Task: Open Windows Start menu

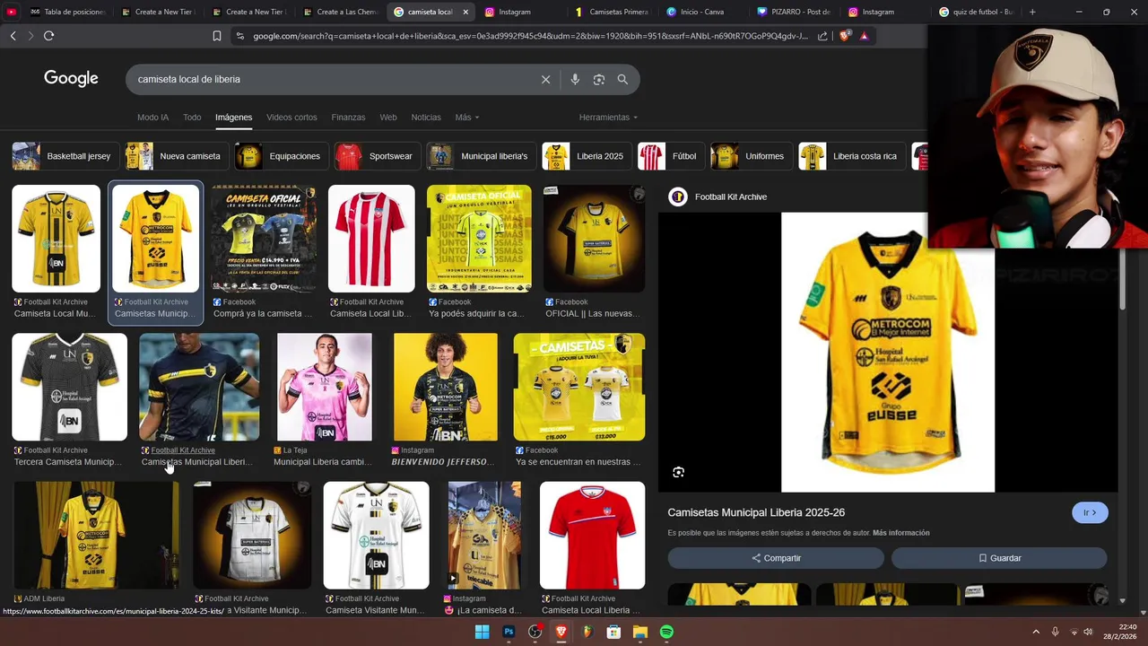Action: click(482, 632)
